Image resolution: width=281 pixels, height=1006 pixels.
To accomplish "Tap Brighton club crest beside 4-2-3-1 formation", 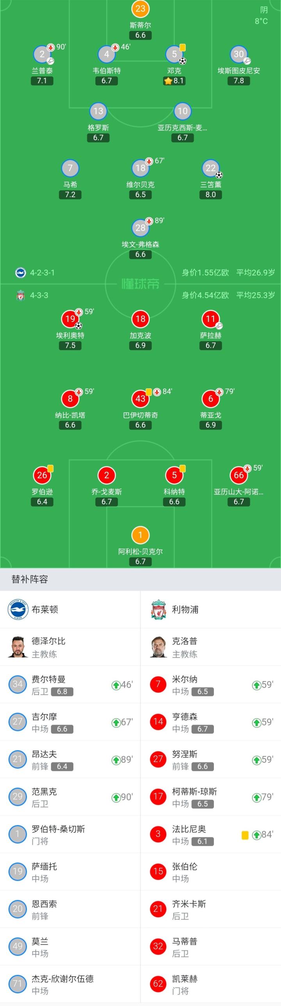I will coord(20,272).
